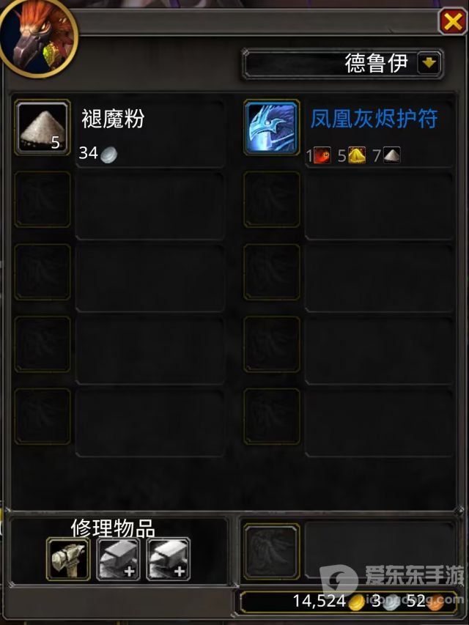
Task: Click the empty buyback item slot
Action: [x=272, y=551]
